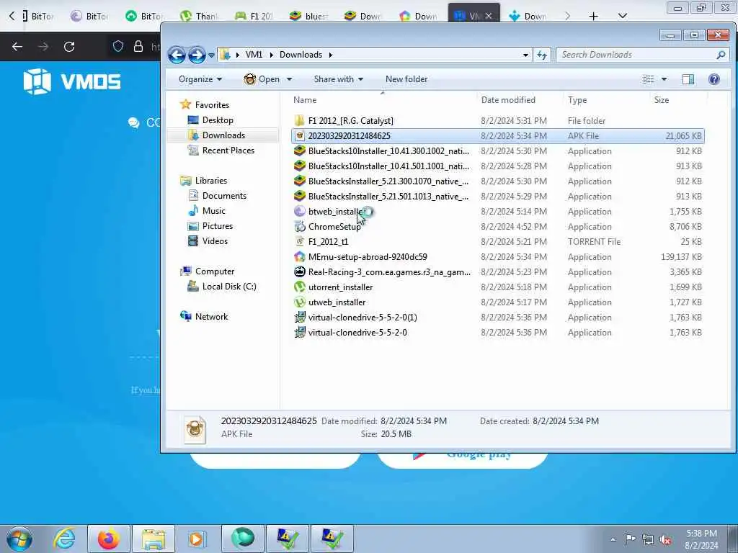Click VM1 in the address breadcrumb

tap(254, 55)
